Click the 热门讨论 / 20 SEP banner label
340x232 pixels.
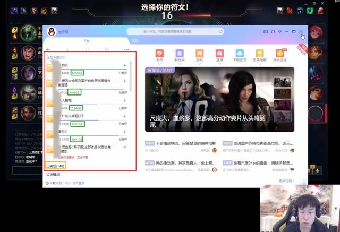tap(160, 70)
